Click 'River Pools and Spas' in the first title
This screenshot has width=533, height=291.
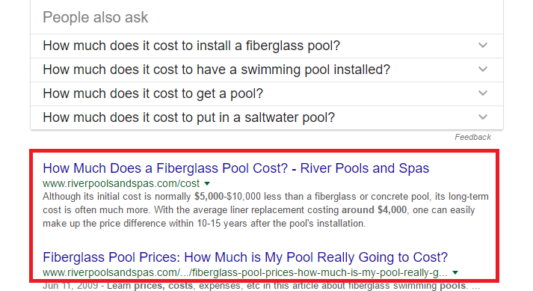pyautogui.click(x=365, y=168)
